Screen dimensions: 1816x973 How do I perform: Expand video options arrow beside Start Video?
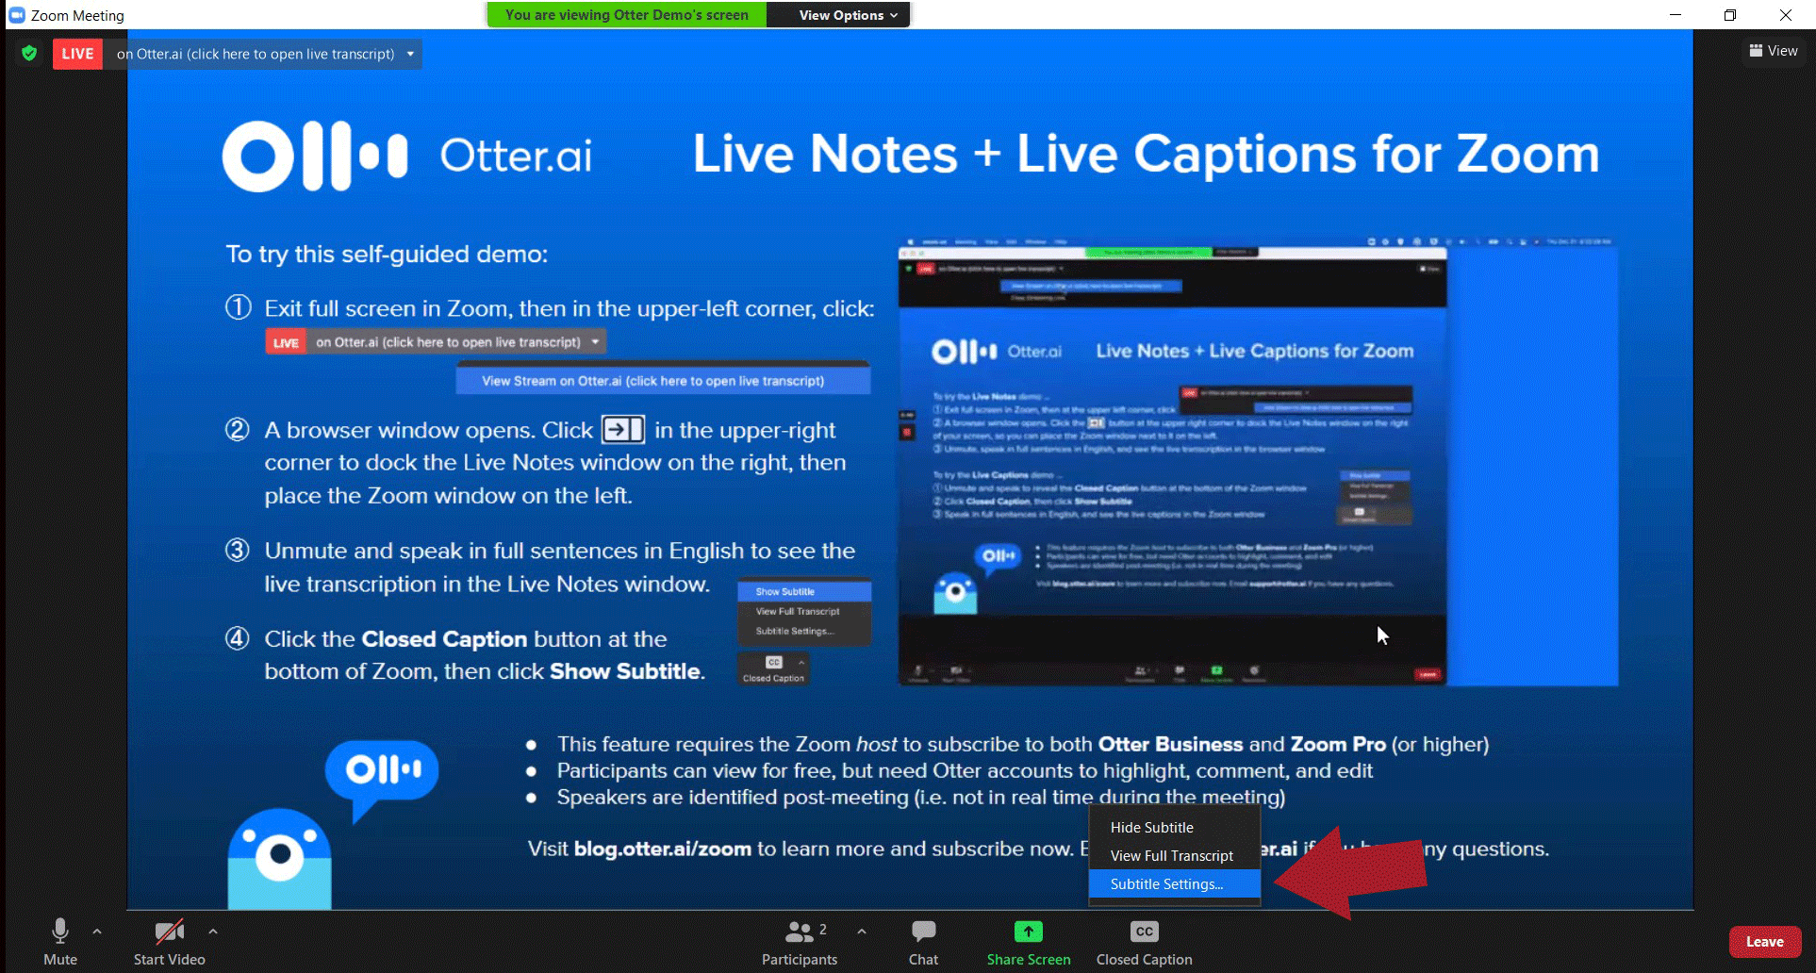[213, 932]
